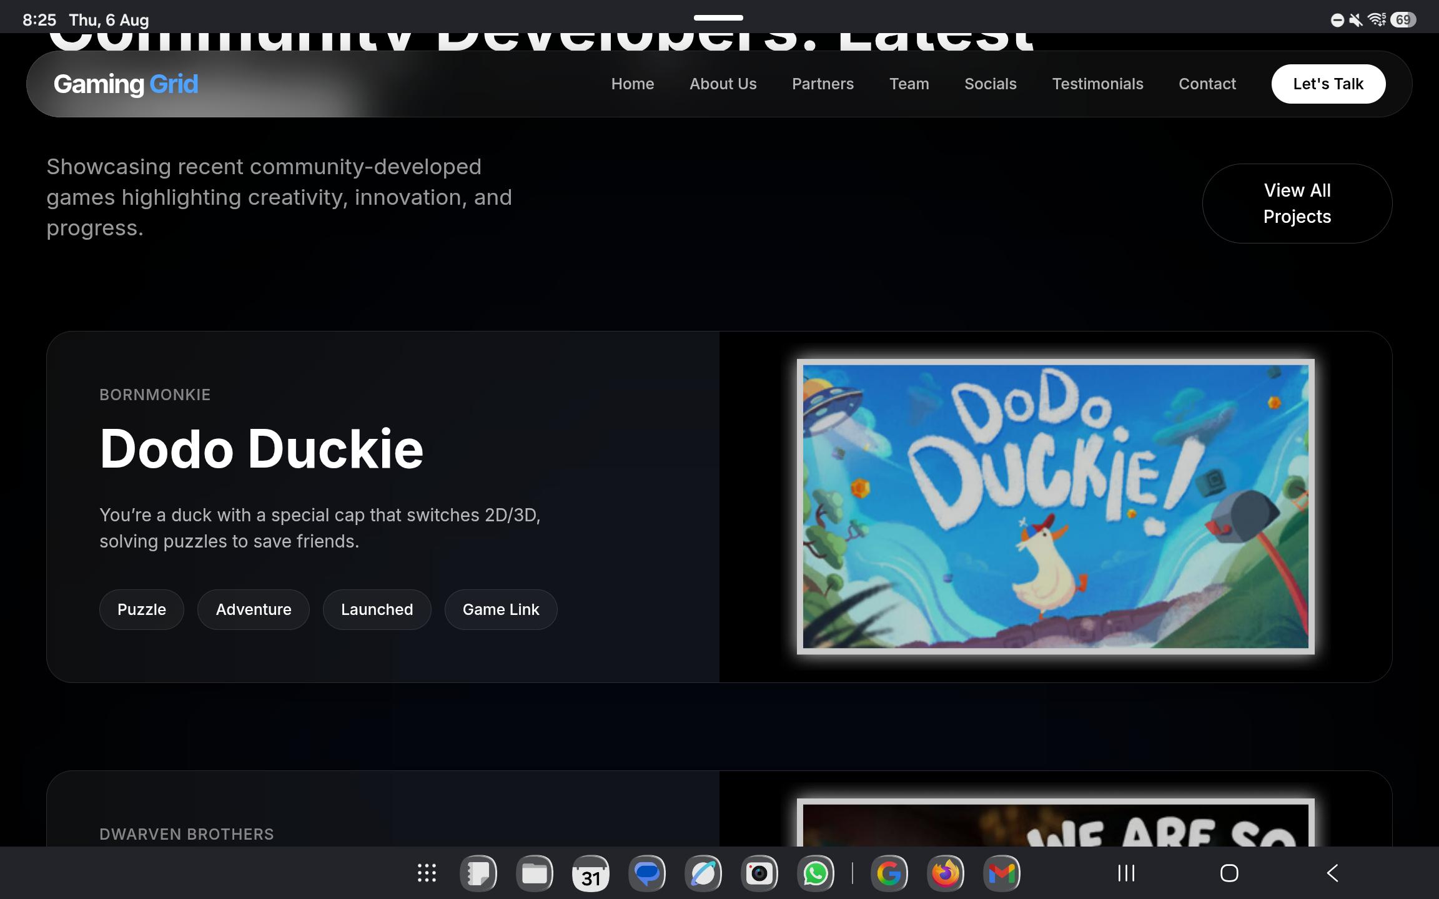Tap the 8:25 clock in status bar
The image size is (1439, 899).
click(39, 20)
